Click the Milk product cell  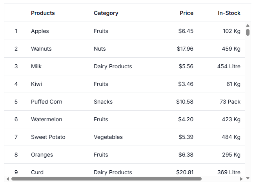[x=36, y=66]
